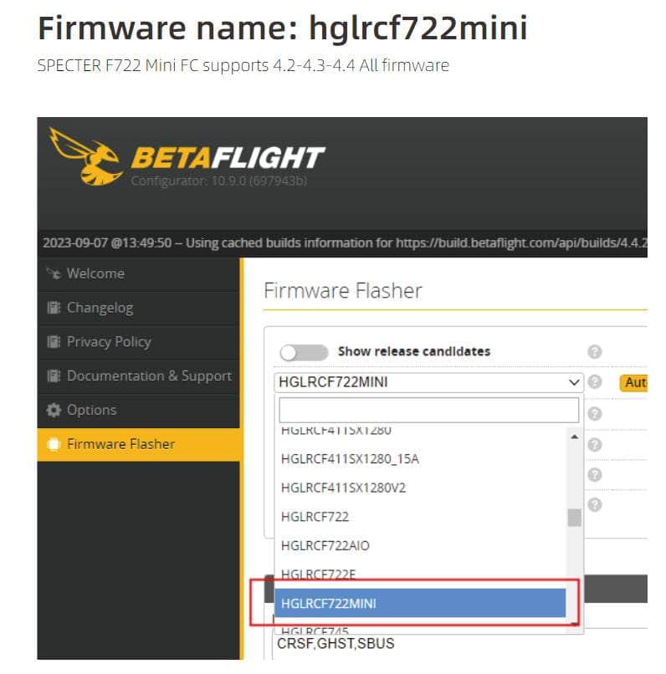Click the HGLRCF722 list option
Screen dimensions: 666x674
tap(315, 517)
